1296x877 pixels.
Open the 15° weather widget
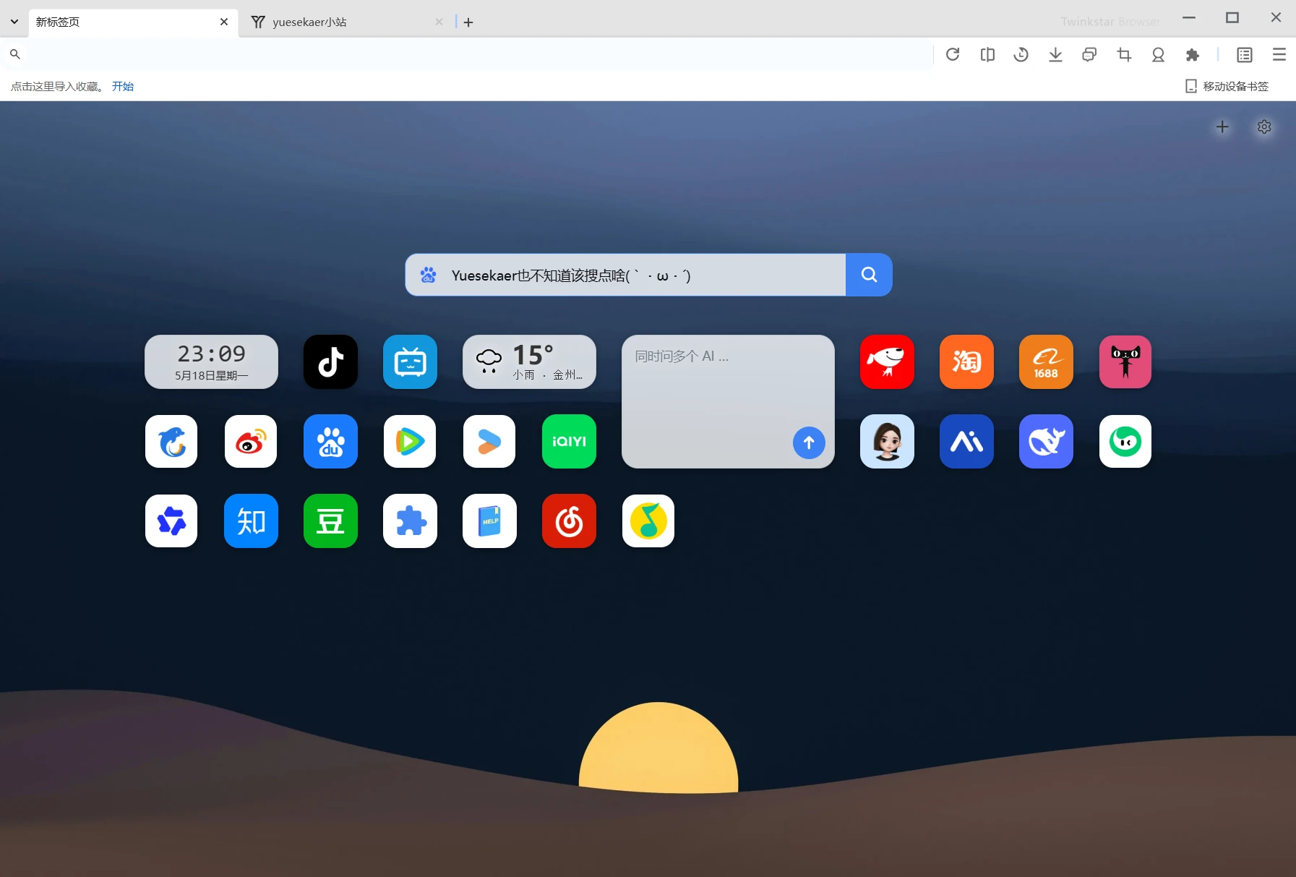point(529,362)
